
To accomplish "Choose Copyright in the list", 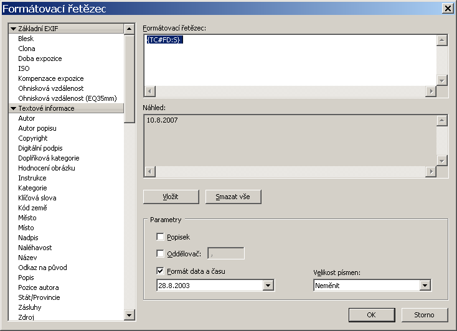I will point(33,138).
